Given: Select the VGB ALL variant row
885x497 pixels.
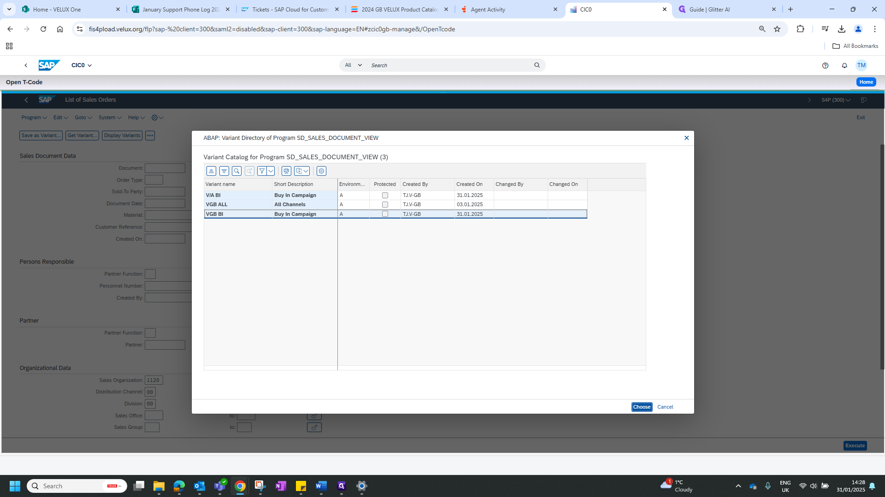Looking at the screenshot, I should pyautogui.click(x=395, y=204).
